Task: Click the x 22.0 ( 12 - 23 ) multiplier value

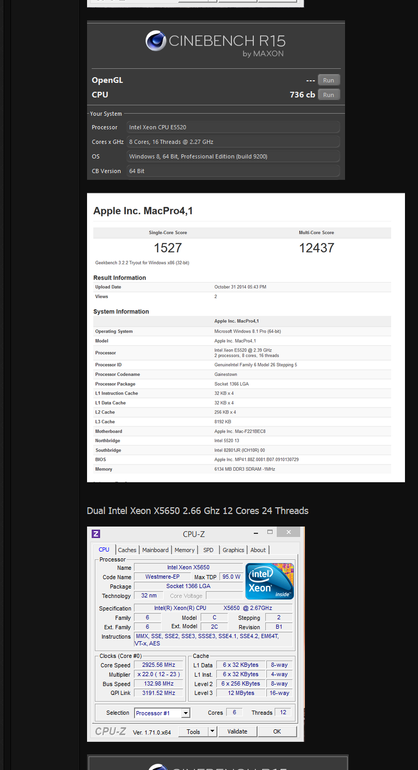Action: tap(158, 675)
